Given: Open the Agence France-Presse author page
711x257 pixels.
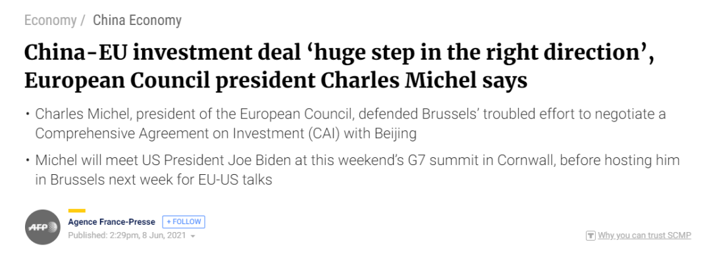Looking at the screenshot, I should click(111, 222).
